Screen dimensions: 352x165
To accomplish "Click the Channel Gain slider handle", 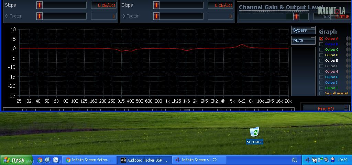I will (296, 16).
